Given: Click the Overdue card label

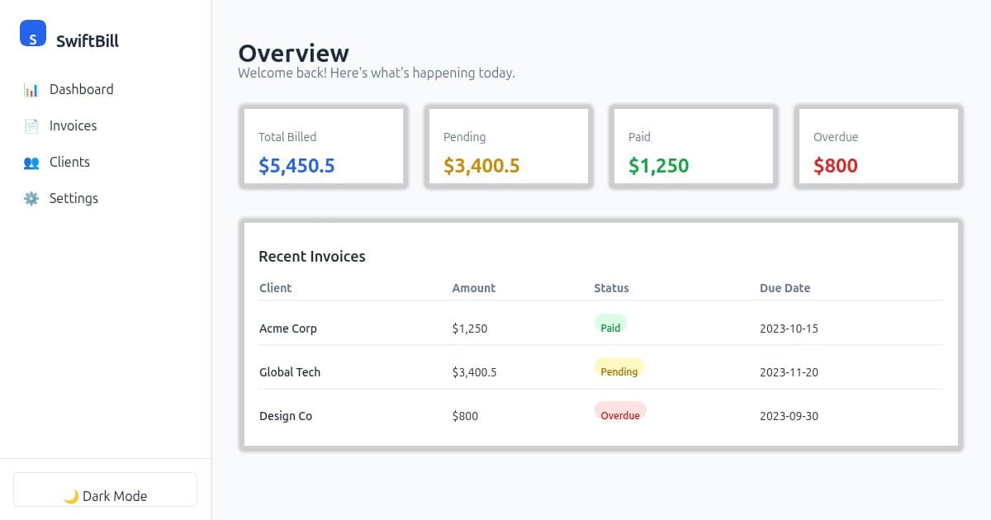Looking at the screenshot, I should [x=836, y=137].
